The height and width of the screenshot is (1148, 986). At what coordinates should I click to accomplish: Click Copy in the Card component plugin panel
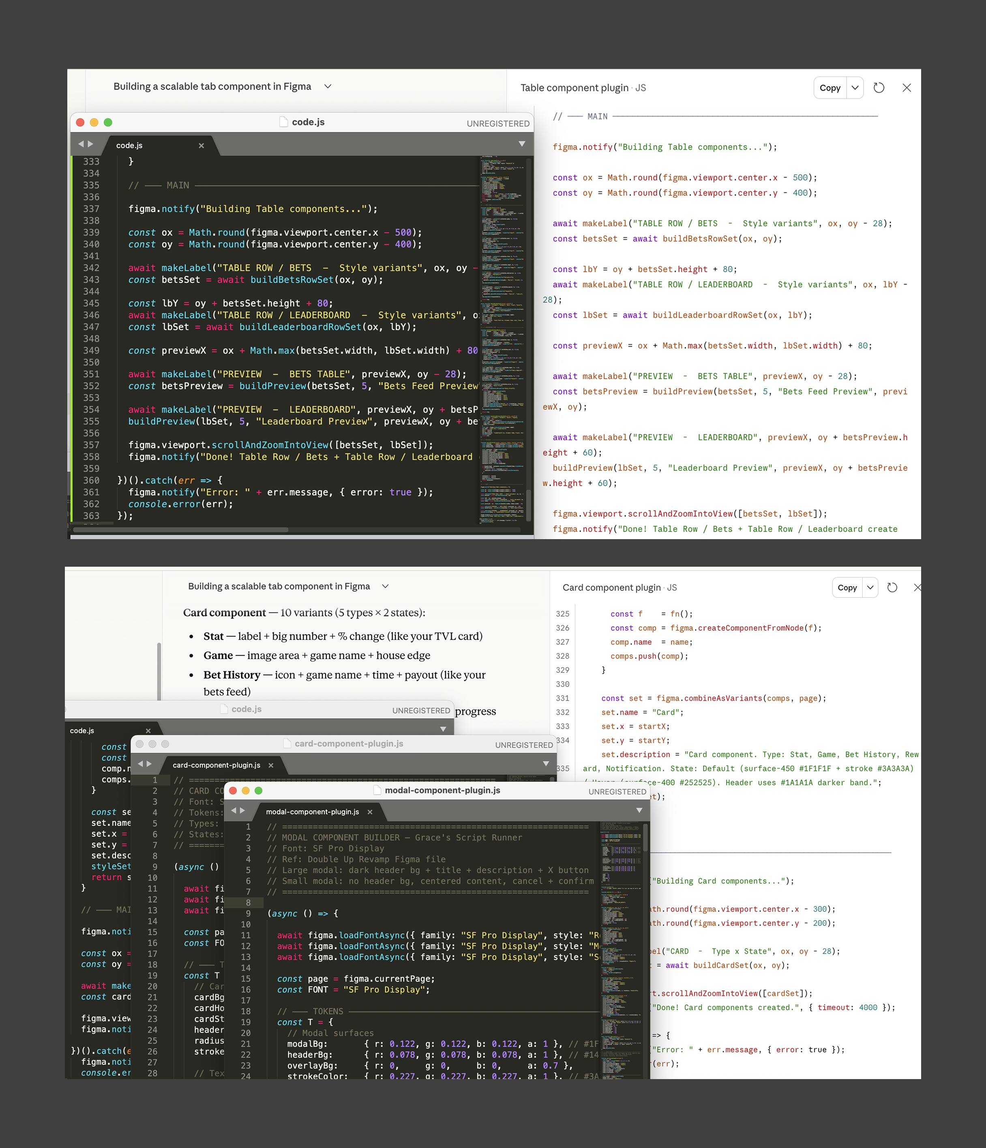coord(847,587)
